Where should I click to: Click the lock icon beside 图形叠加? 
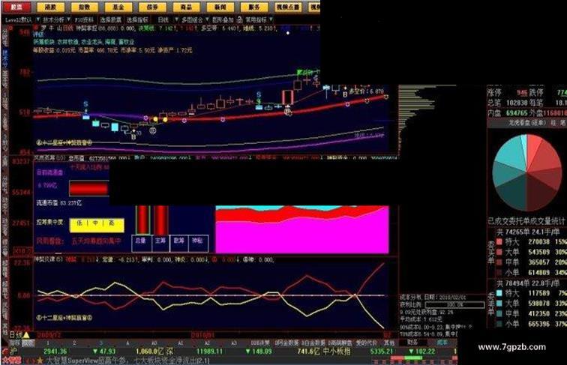pos(239,19)
